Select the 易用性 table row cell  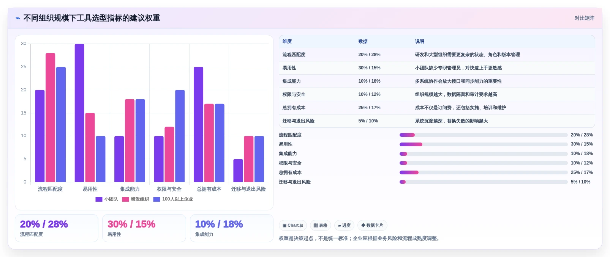pyautogui.click(x=289, y=68)
